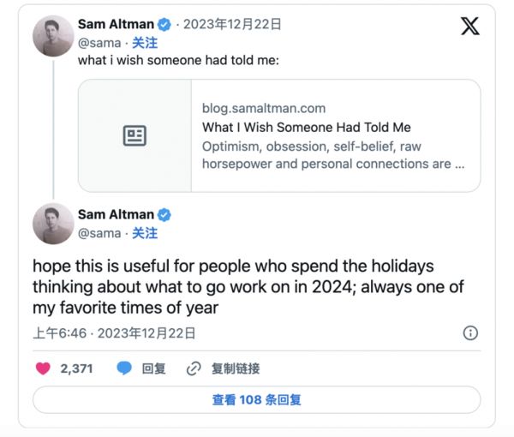Image resolution: width=514 pixels, height=437 pixels.
Task: Open the tweet info circle icon
Action: (x=470, y=333)
